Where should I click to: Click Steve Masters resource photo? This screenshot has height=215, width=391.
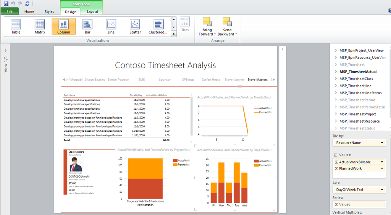[76, 164]
